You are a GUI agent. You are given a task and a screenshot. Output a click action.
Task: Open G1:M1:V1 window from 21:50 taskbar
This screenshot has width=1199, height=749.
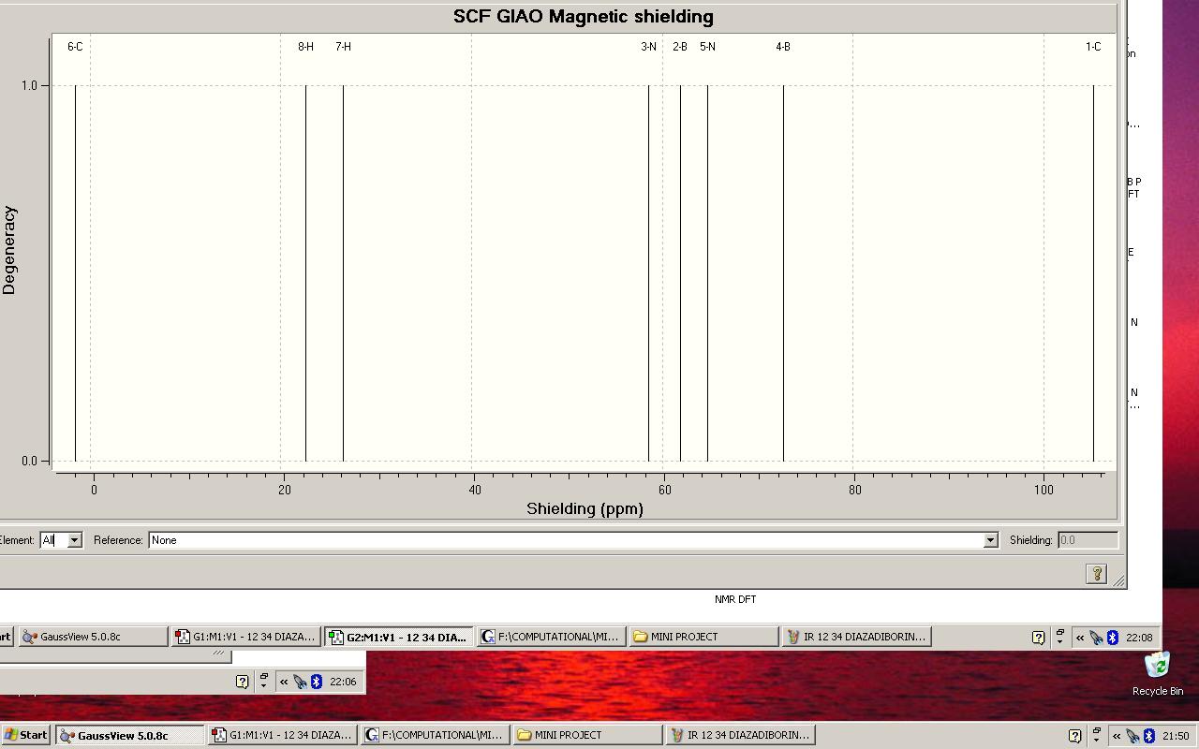click(x=284, y=735)
